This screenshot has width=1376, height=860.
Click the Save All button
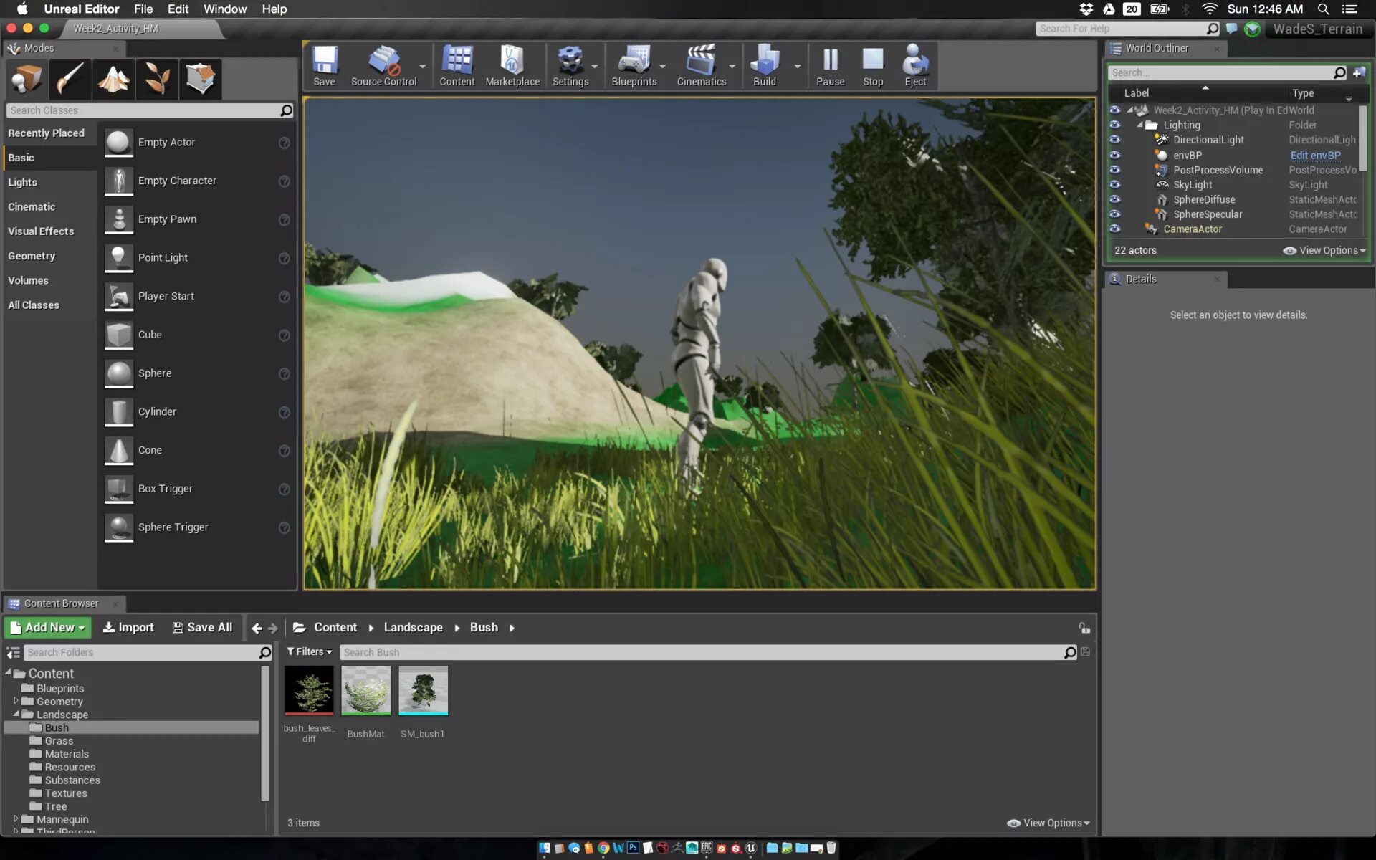click(x=203, y=627)
